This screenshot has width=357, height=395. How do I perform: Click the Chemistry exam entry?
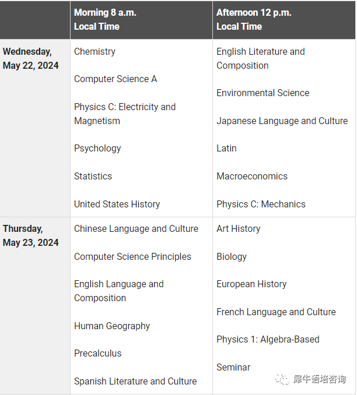click(94, 52)
